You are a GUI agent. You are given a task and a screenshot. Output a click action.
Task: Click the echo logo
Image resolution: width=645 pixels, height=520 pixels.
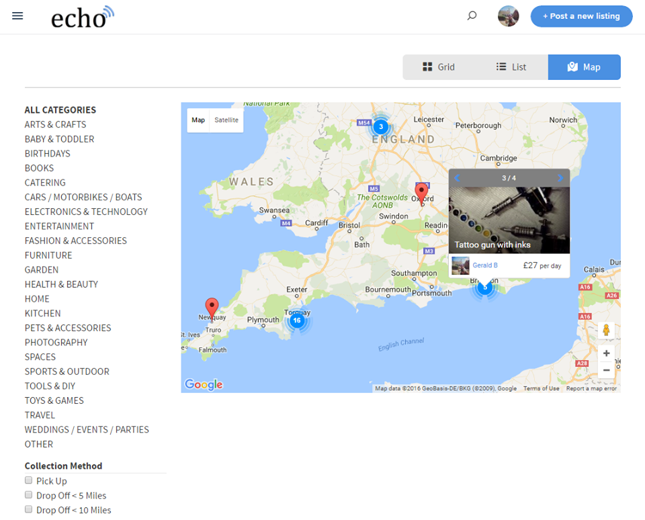click(x=82, y=17)
